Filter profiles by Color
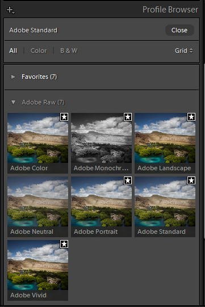 coord(39,51)
